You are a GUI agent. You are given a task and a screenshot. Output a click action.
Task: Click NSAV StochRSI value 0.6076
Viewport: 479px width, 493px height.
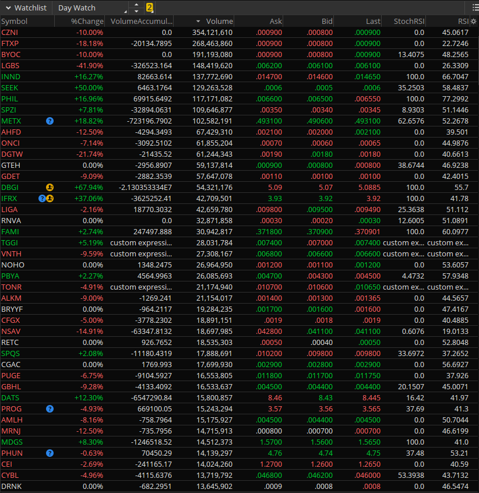pyautogui.click(x=413, y=332)
